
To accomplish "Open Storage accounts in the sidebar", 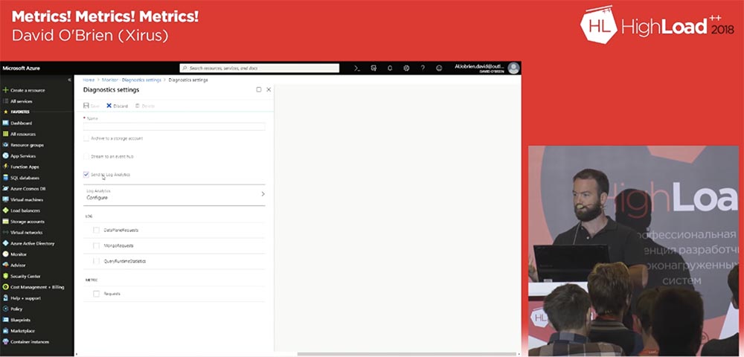I will click(27, 222).
